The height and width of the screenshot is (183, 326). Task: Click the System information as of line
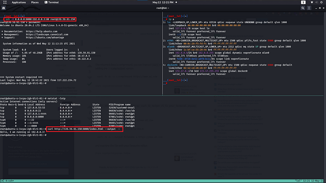pyautogui.click(x=39, y=44)
